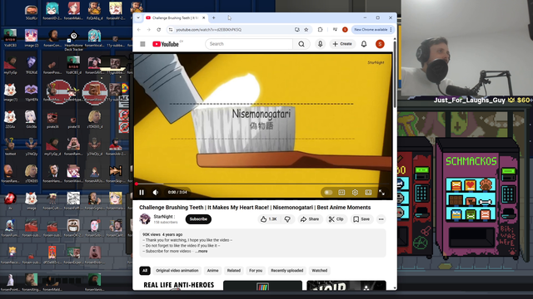This screenshot has height=299, width=533.
Task: Select the 'image (2)' desktop file
Action: (x=32, y=37)
